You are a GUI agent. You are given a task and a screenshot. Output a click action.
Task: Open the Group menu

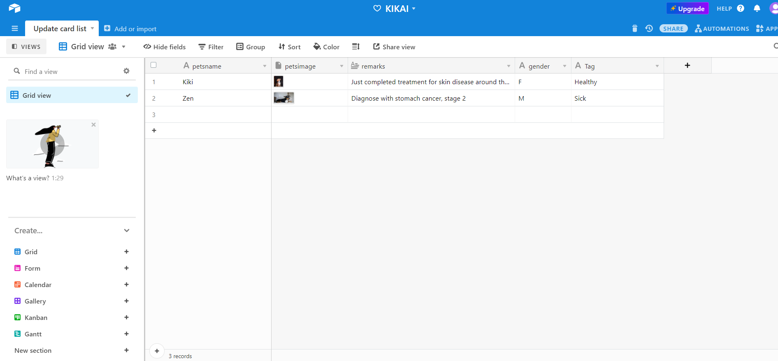tap(251, 47)
